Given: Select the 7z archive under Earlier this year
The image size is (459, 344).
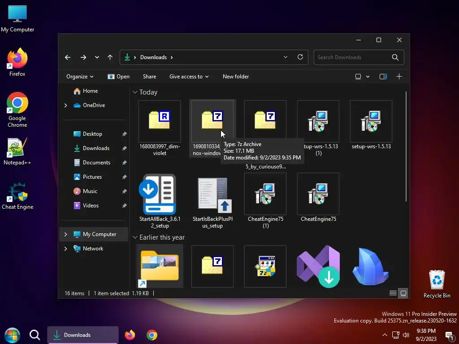Looking at the screenshot, I should point(212,266).
